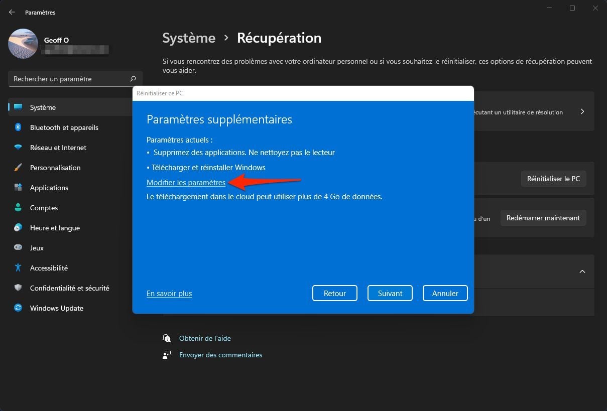607x411 pixels.
Task: Select the Applications grid icon
Action: click(x=18, y=188)
